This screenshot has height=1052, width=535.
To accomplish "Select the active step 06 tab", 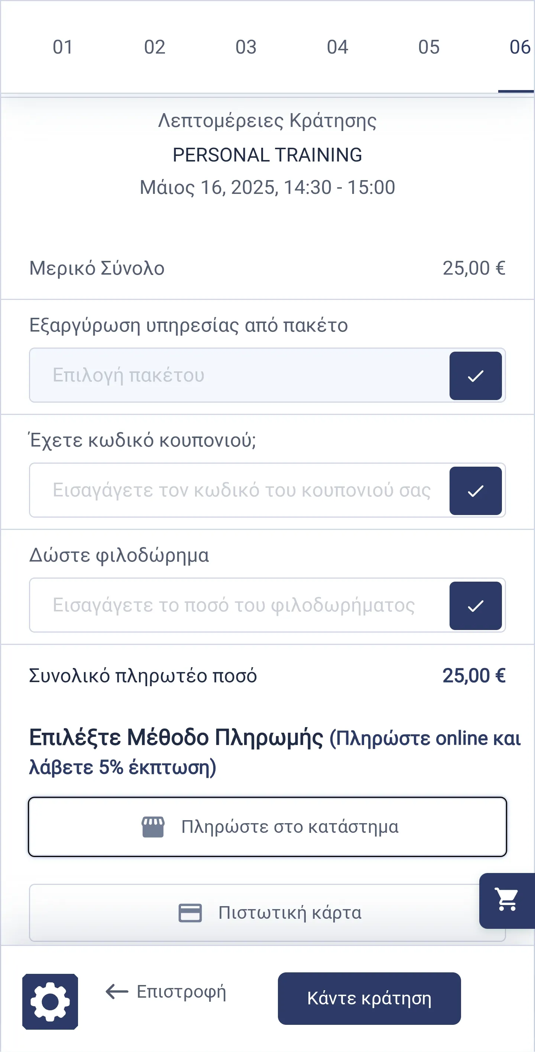I will 519,47.
